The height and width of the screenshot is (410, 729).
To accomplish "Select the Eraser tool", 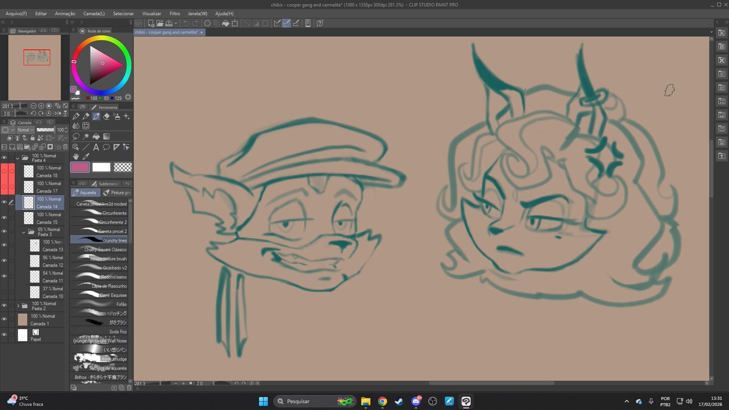I will pos(106,116).
